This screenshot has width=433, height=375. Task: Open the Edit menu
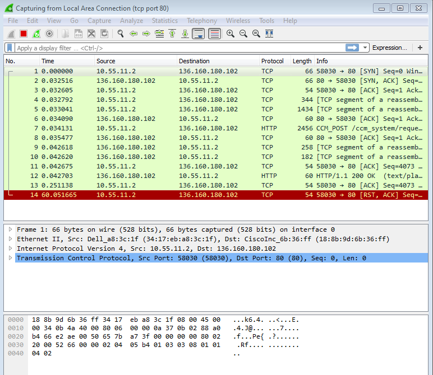click(x=33, y=21)
